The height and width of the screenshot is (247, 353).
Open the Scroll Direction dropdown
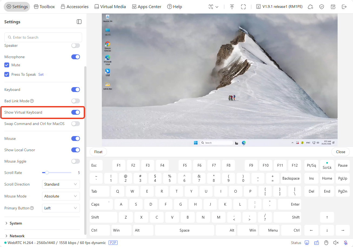coord(61,184)
